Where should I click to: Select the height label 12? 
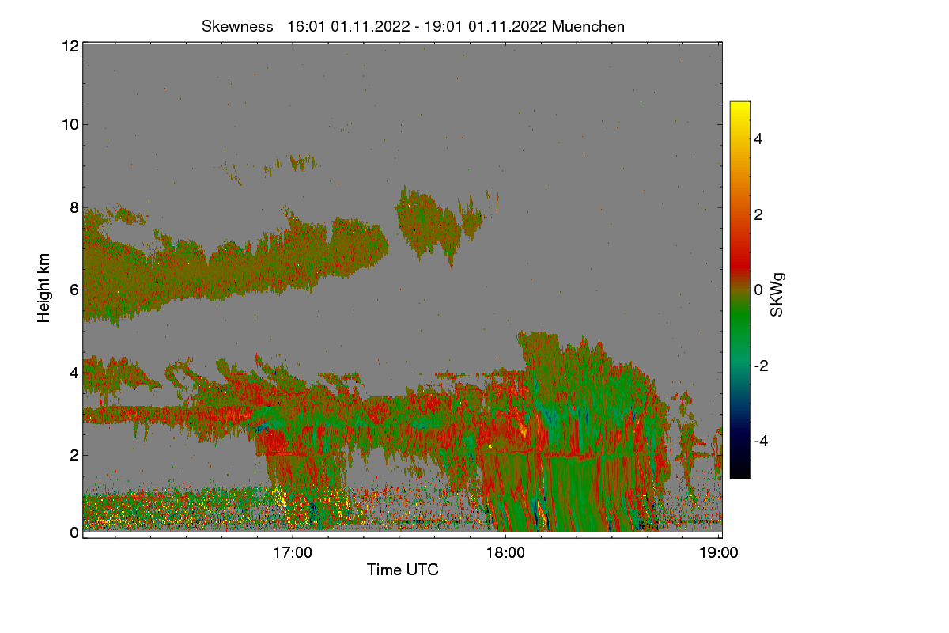pyautogui.click(x=70, y=46)
